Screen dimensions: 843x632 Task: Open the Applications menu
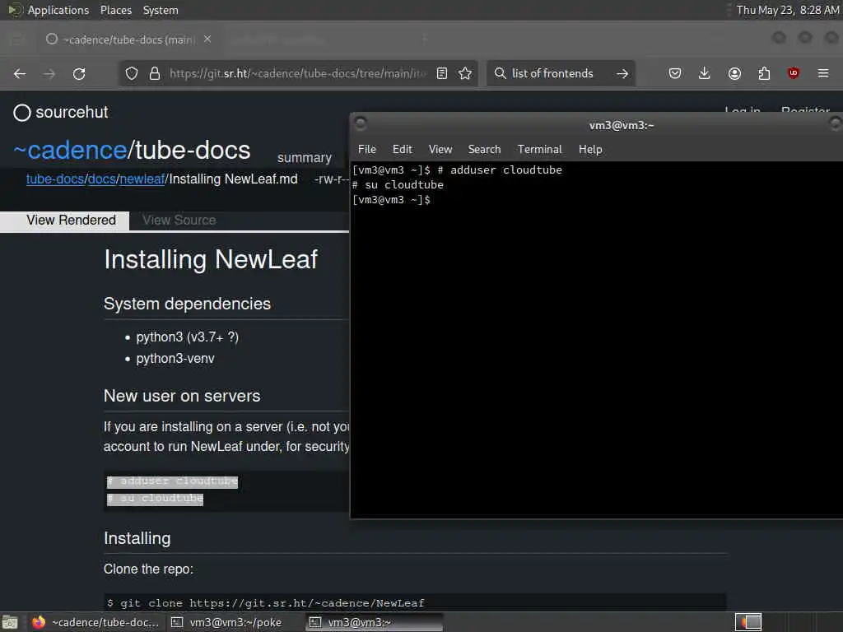point(58,10)
